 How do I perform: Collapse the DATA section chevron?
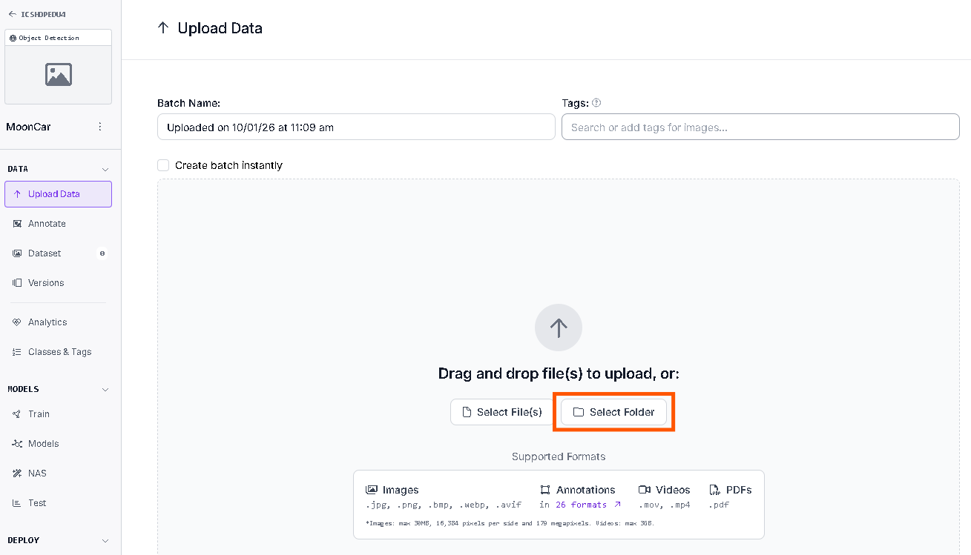(x=105, y=170)
